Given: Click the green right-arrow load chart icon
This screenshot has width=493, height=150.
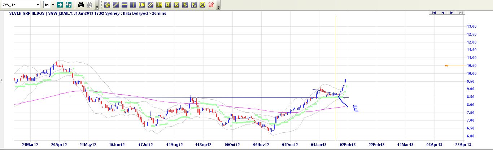Looking at the screenshot, I should click(60, 5).
